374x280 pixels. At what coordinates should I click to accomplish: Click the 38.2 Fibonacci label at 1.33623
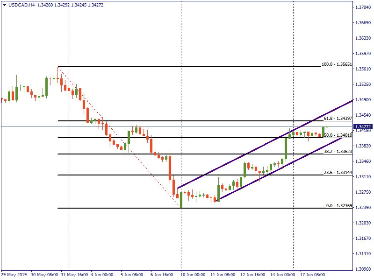coord(337,152)
